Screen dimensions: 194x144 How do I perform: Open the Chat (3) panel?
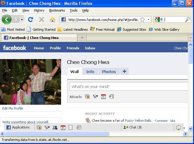148,127
